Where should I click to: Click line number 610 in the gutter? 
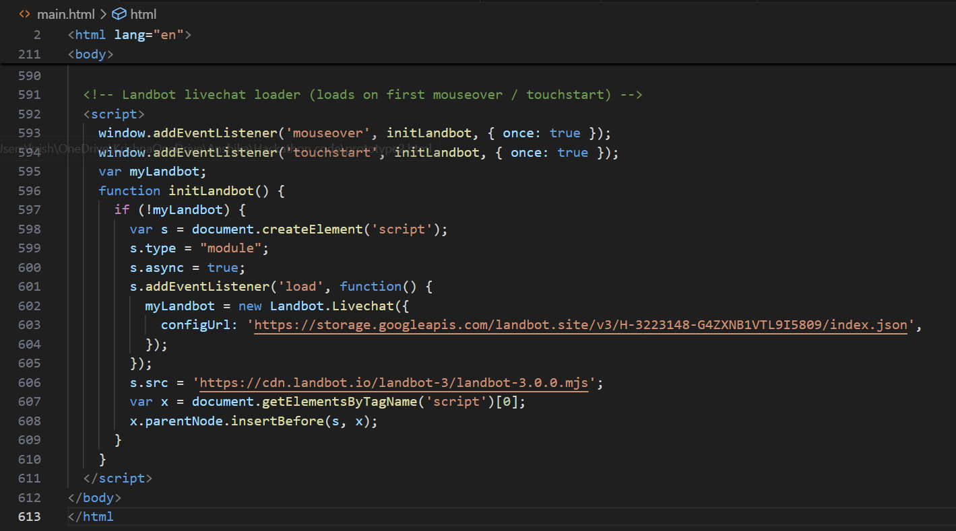point(30,460)
